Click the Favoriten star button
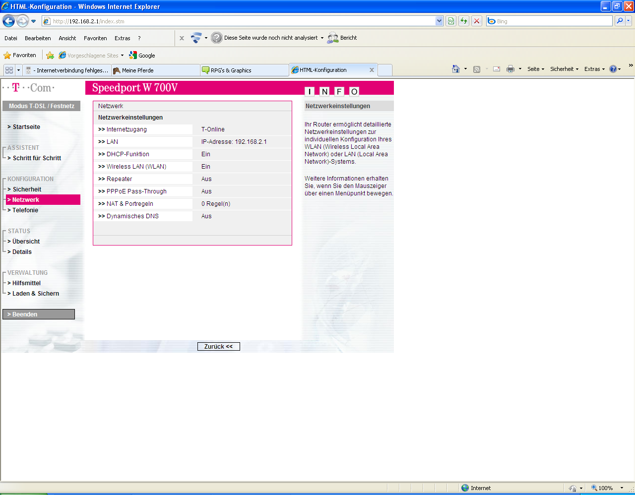 click(20, 56)
